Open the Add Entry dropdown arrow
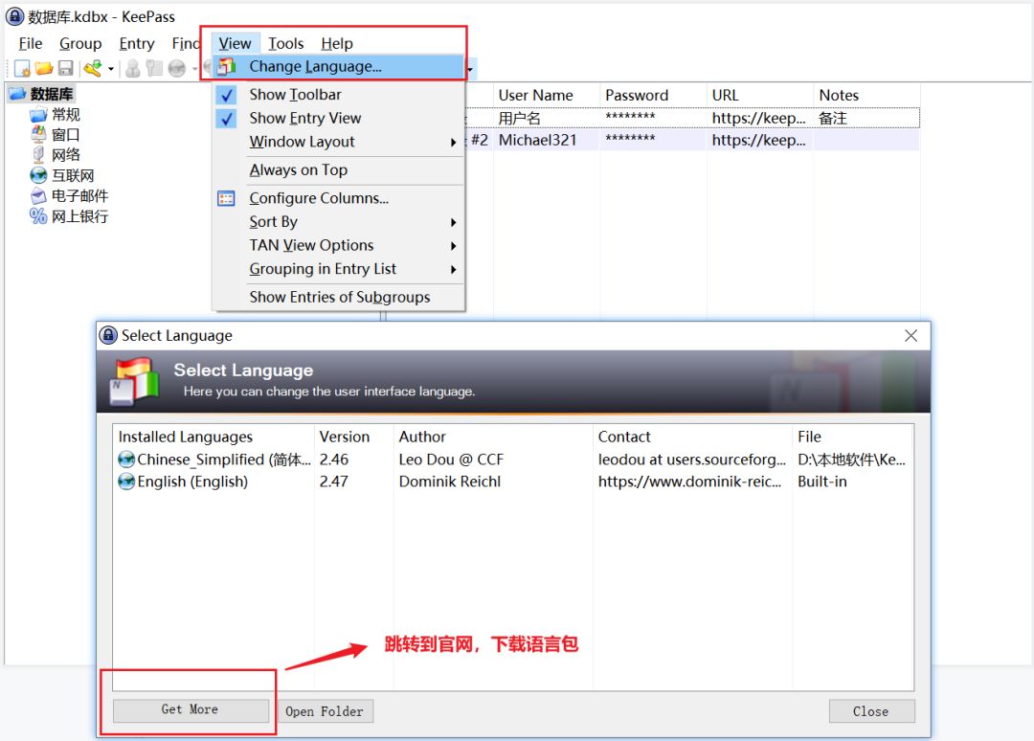 tap(111, 69)
